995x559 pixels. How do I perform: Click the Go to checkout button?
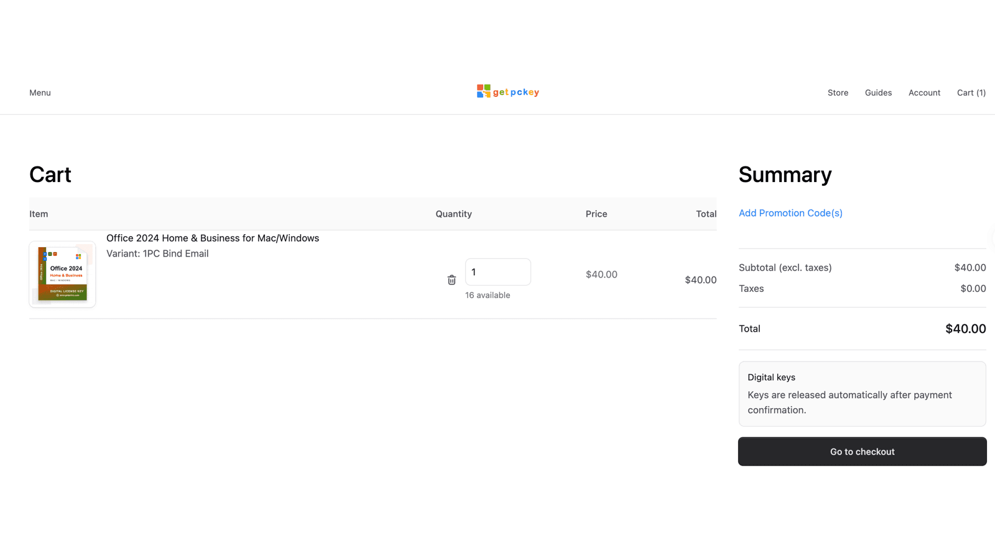862,452
